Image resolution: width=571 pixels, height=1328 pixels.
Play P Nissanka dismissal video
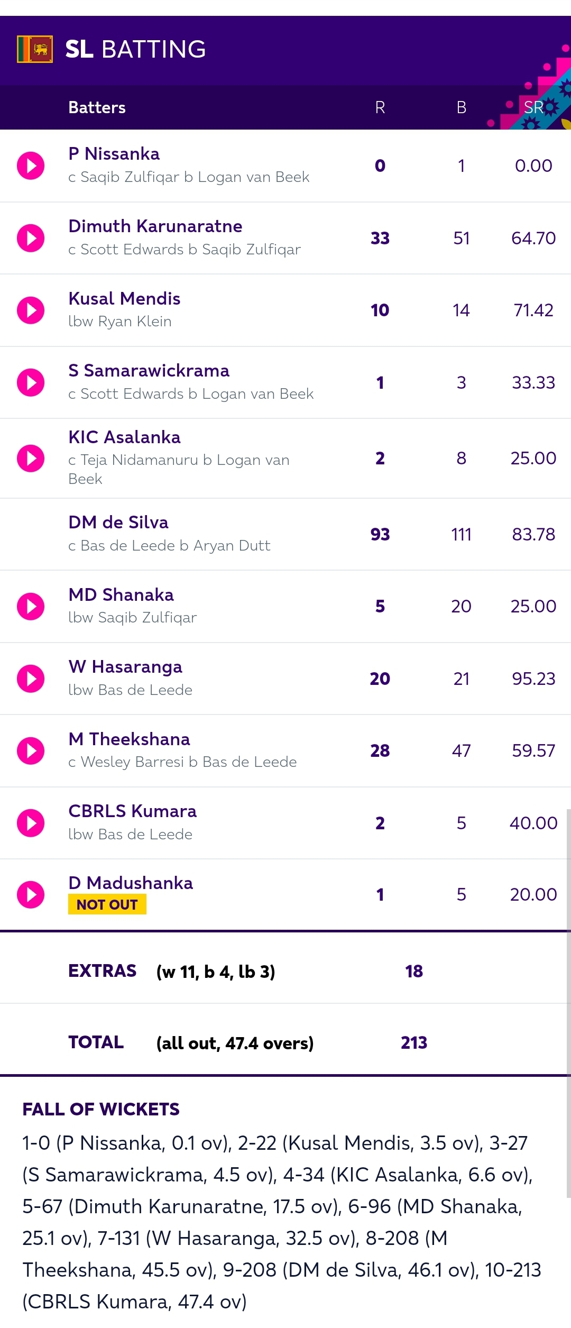coord(31,166)
